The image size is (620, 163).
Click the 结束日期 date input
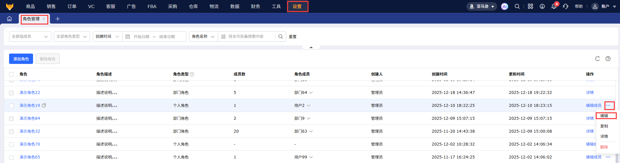coord(167,37)
